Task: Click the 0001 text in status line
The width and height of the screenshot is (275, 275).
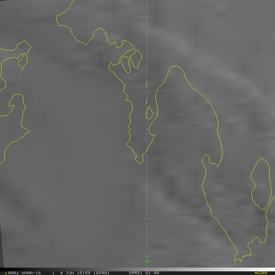Action: point(13,273)
